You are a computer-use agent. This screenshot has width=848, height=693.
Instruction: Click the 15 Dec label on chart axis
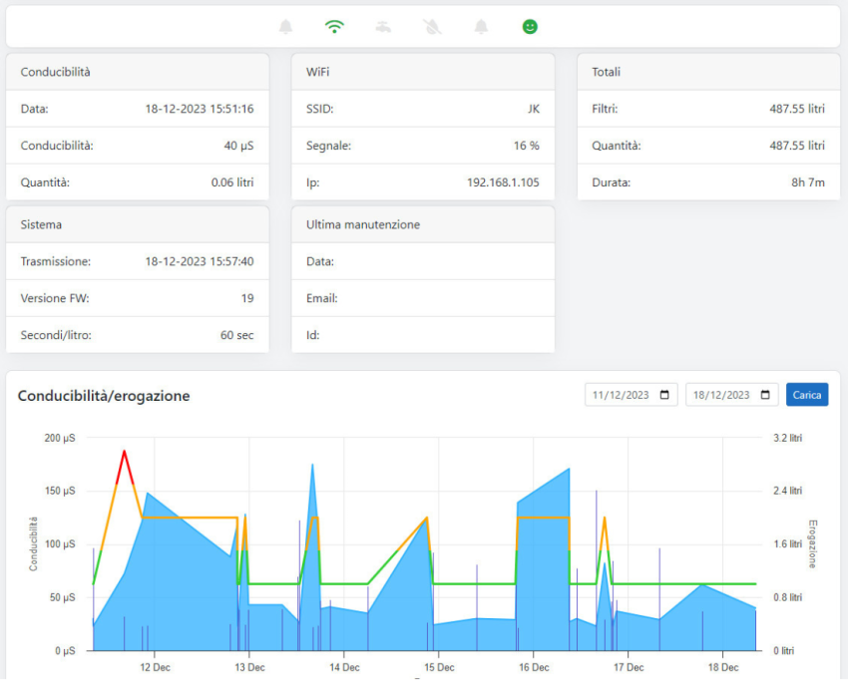[x=439, y=667]
